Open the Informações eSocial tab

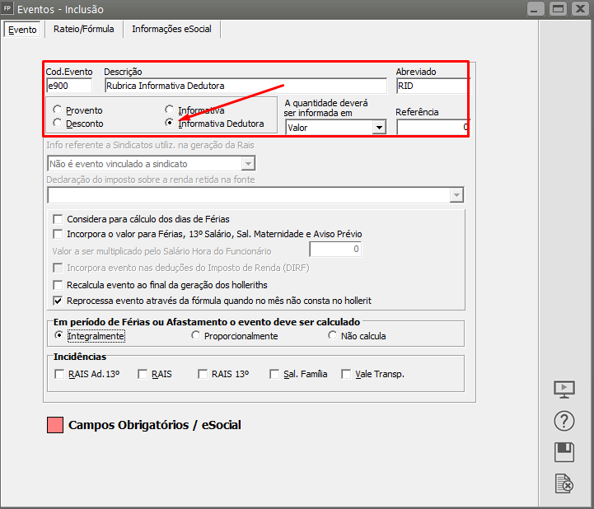171,29
